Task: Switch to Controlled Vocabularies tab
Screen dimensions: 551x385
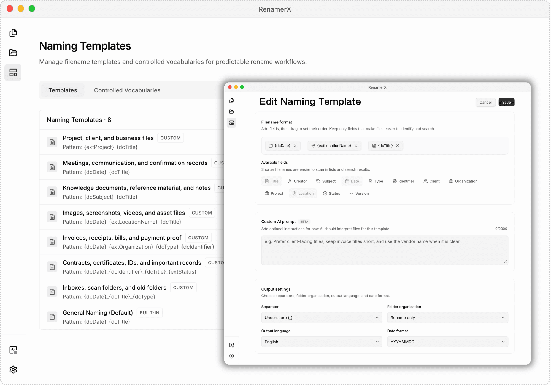Action: click(127, 90)
